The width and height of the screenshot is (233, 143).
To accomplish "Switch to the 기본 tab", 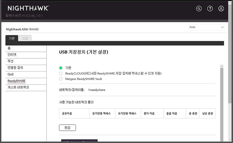I will 12,38.
